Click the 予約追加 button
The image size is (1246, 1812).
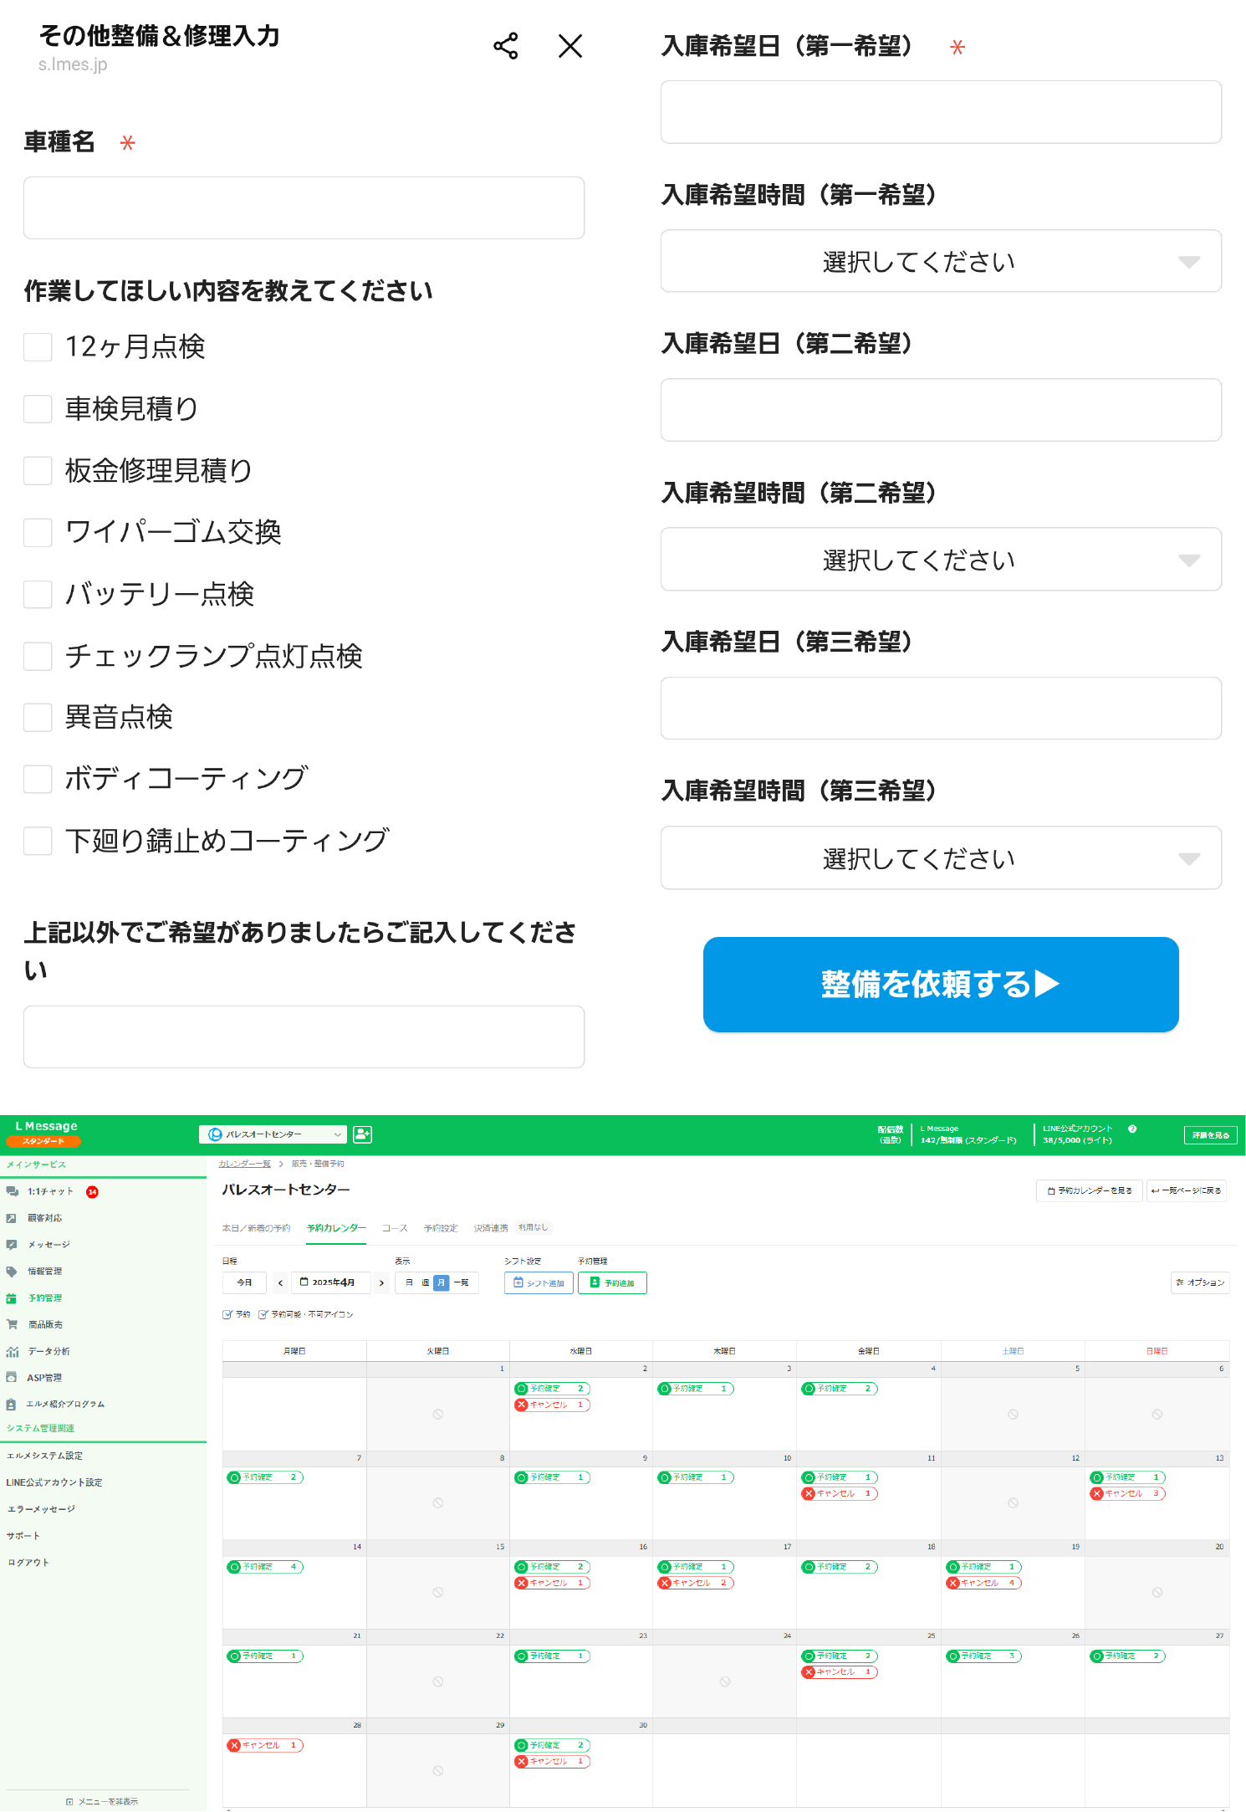tap(612, 1282)
